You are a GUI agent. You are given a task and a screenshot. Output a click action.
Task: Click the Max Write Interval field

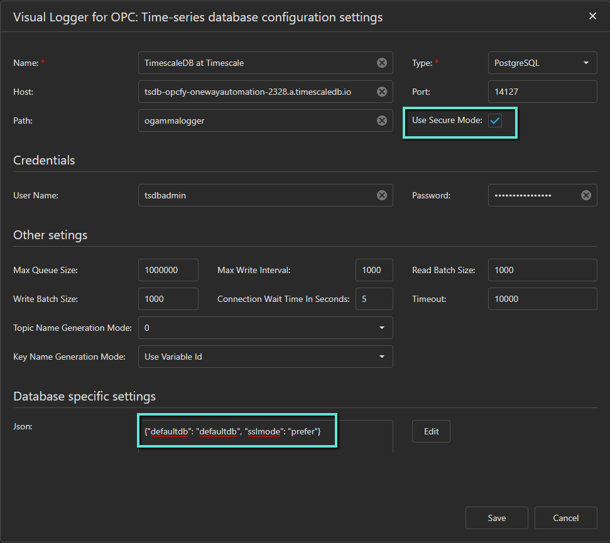(374, 270)
